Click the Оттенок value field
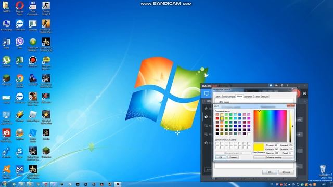 pos(276,145)
